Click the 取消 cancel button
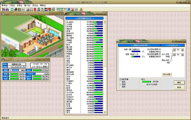The height and width of the screenshot is (120, 191). 179,87
